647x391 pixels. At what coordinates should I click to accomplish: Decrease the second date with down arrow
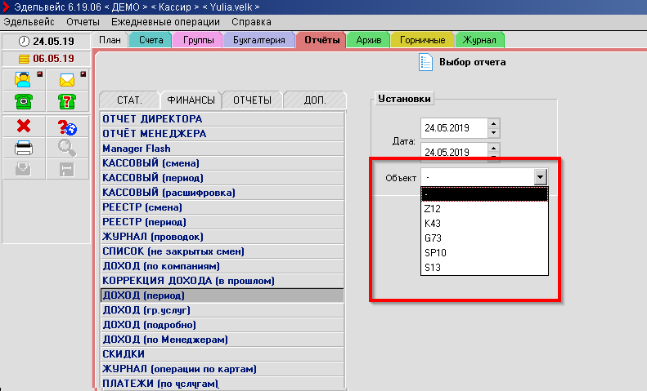(493, 156)
